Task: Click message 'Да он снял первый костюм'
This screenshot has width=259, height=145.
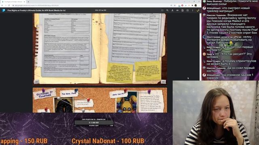Action: (x=229, y=69)
